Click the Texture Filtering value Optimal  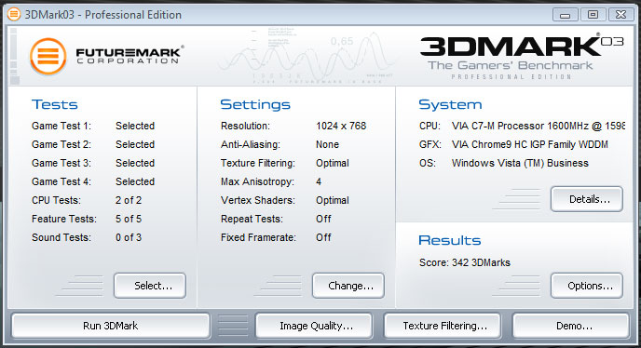point(333,163)
